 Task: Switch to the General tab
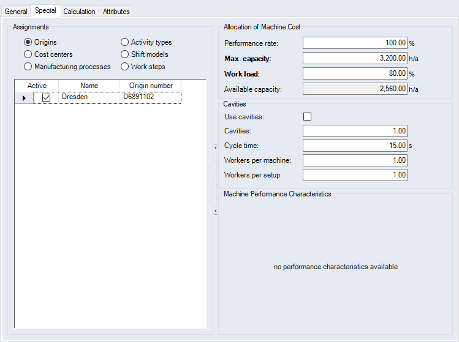click(x=16, y=12)
